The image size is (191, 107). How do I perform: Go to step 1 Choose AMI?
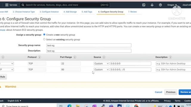[4, 12]
